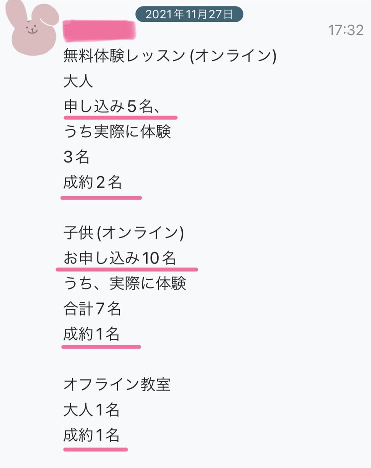The height and width of the screenshot is (468, 371).
Task: Select the 成約2名 text
Action: pyautogui.click(x=92, y=182)
